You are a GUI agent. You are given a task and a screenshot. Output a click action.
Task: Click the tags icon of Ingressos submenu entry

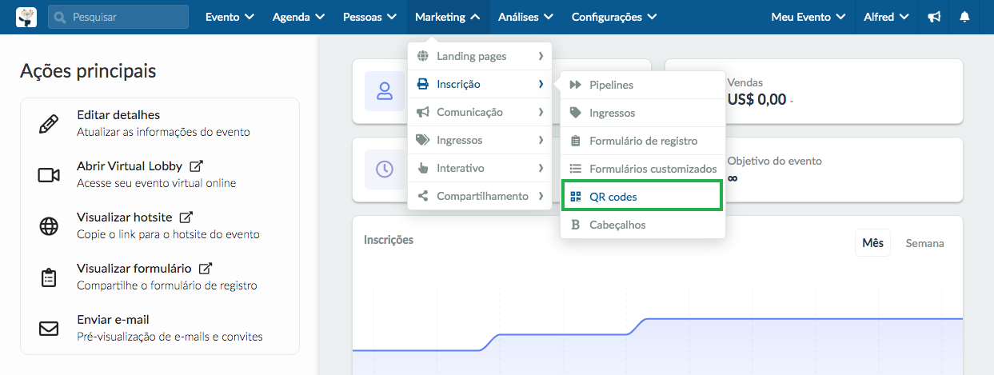click(422, 140)
